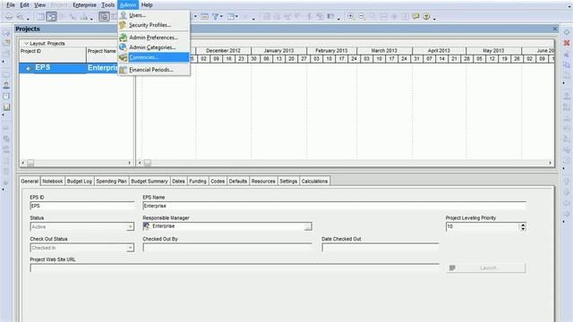
Task: Click the Filter funnel toolbar icon
Action: pos(215,16)
